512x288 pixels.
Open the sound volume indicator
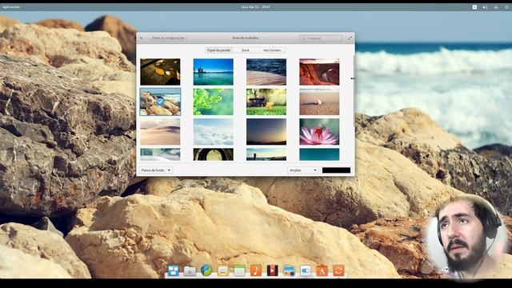486,7
